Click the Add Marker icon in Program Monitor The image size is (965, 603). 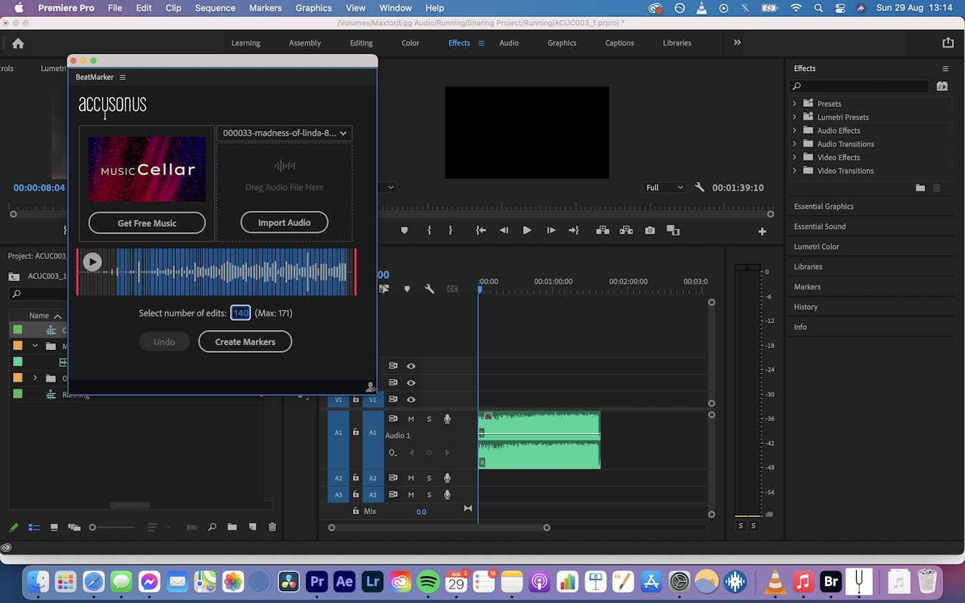coord(405,230)
